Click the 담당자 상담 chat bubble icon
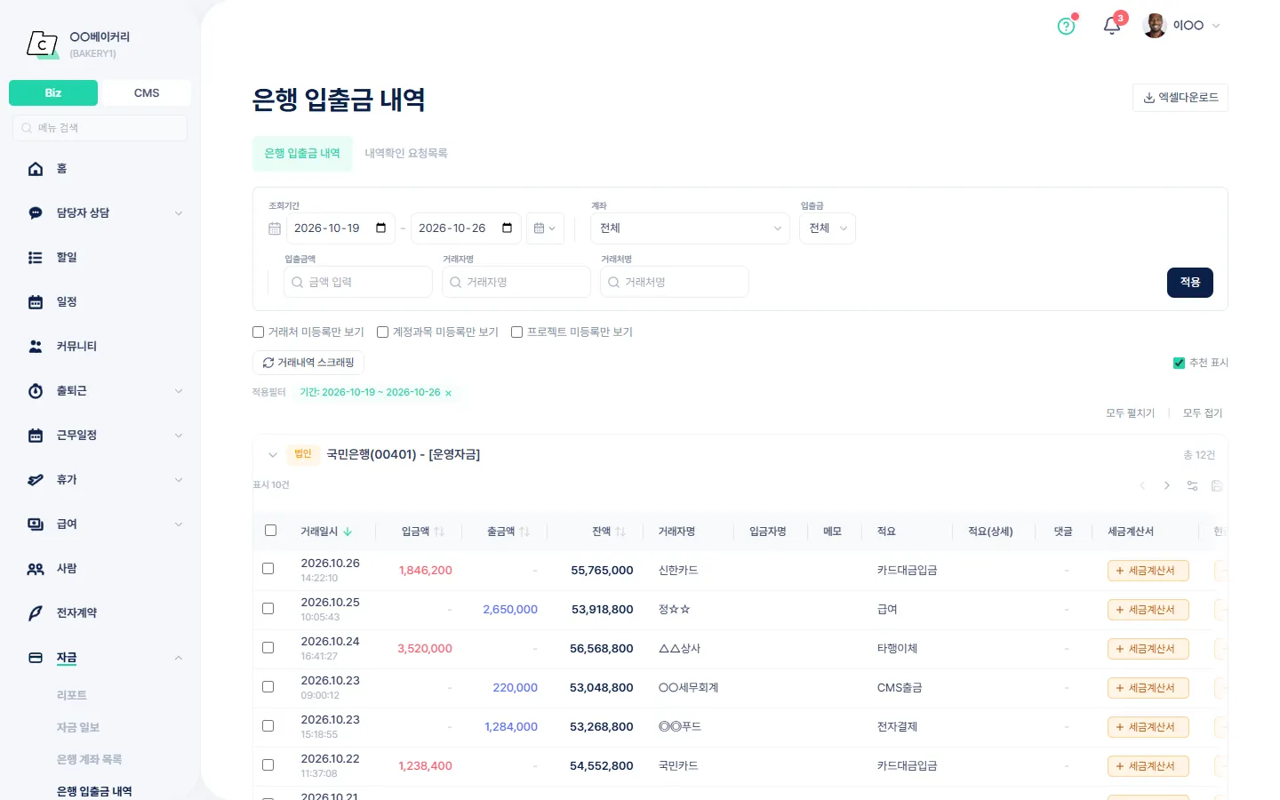This screenshot has width=1280, height=800. pos(36,213)
